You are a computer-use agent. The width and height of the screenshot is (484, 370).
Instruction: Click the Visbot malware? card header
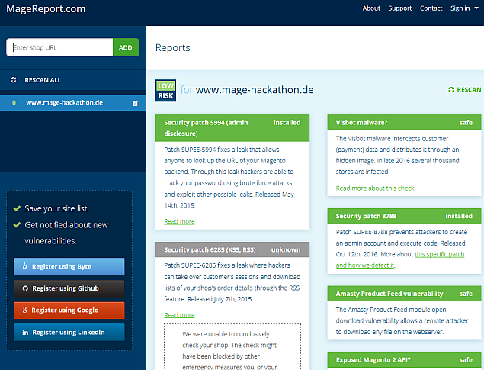pyautogui.click(x=404, y=122)
